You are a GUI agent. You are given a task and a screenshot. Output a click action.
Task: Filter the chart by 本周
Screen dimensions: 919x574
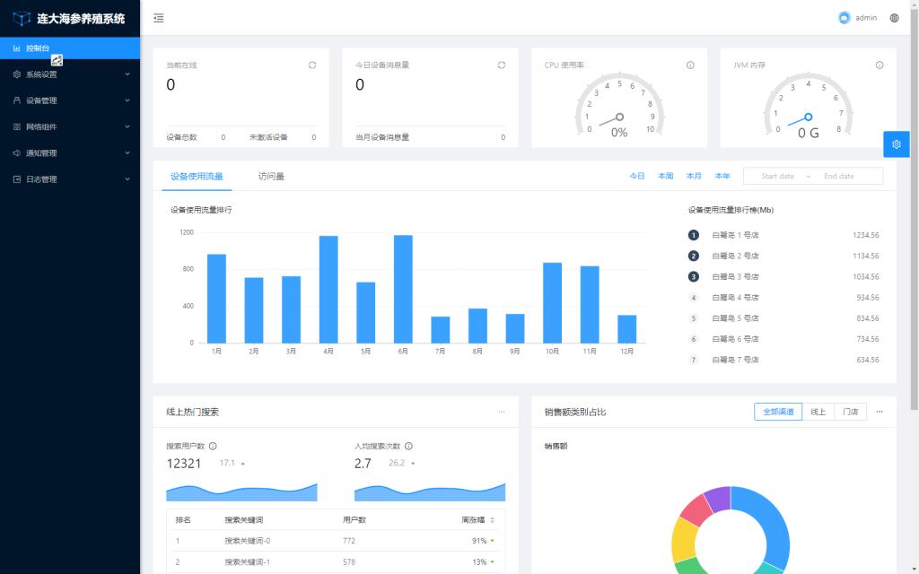click(666, 177)
